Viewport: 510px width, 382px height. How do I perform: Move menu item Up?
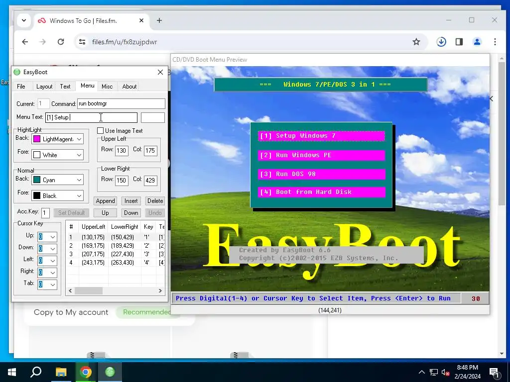pos(105,213)
